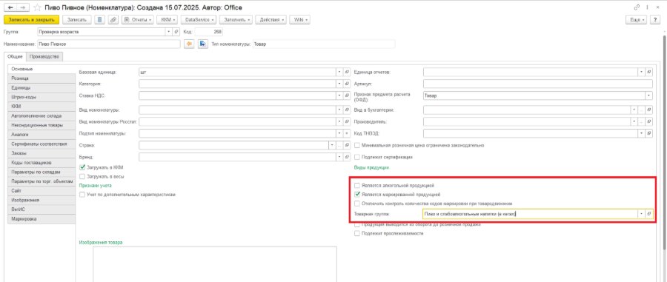Viewport: 667px width, 282px height.
Task: Open the Действия dropdown menu
Action: click(271, 19)
